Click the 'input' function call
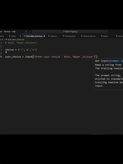 (x=29, y=57)
